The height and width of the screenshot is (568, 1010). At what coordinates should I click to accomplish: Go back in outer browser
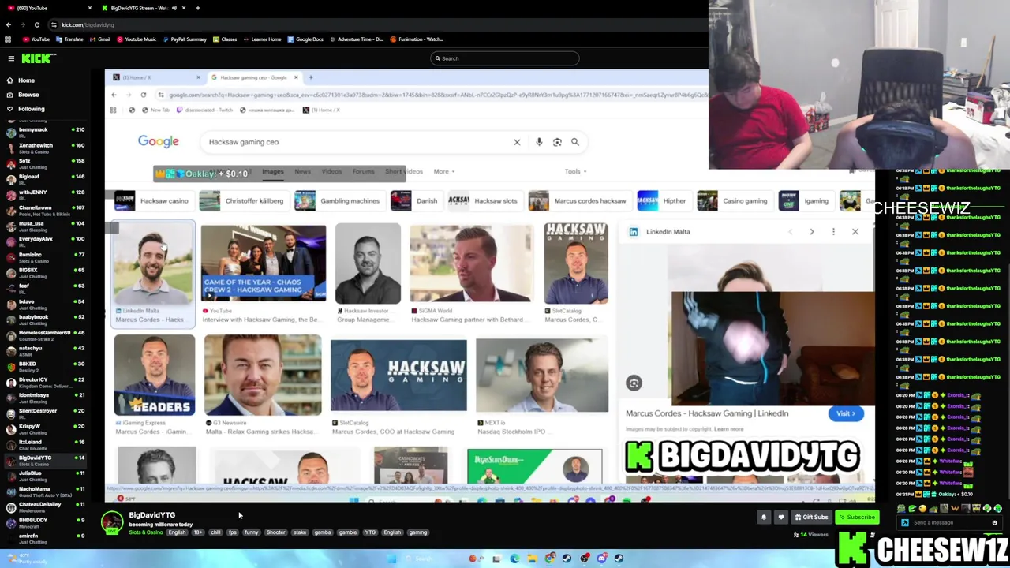(9, 24)
